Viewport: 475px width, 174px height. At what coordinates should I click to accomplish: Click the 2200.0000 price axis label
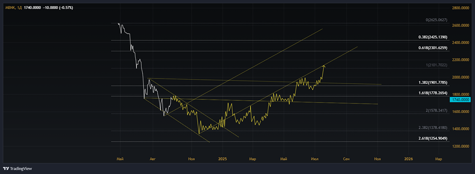point(460,60)
